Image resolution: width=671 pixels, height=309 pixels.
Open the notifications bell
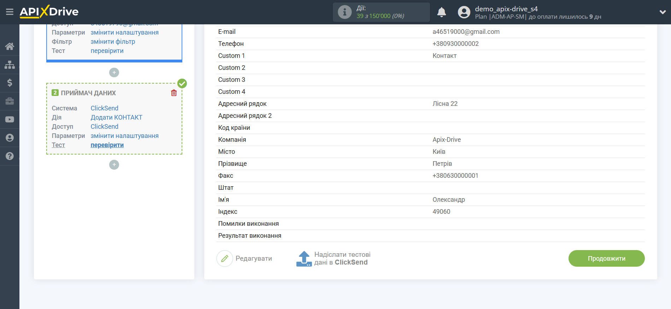[441, 12]
